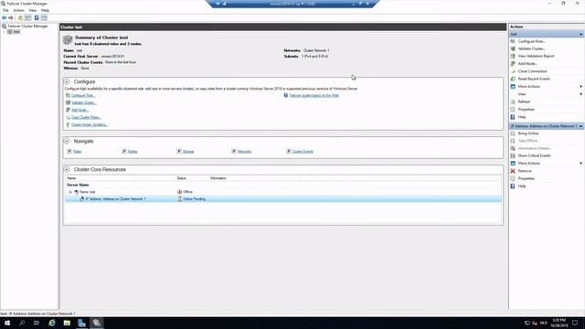585x329 pixels.
Task: Click Show Critical Events in Actions pane
Action: click(x=534, y=155)
